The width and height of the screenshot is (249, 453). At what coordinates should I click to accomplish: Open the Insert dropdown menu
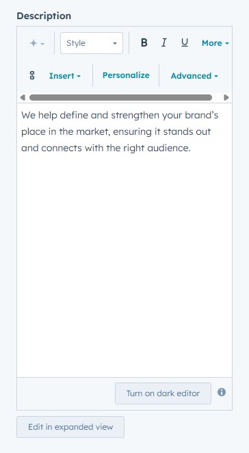click(65, 76)
